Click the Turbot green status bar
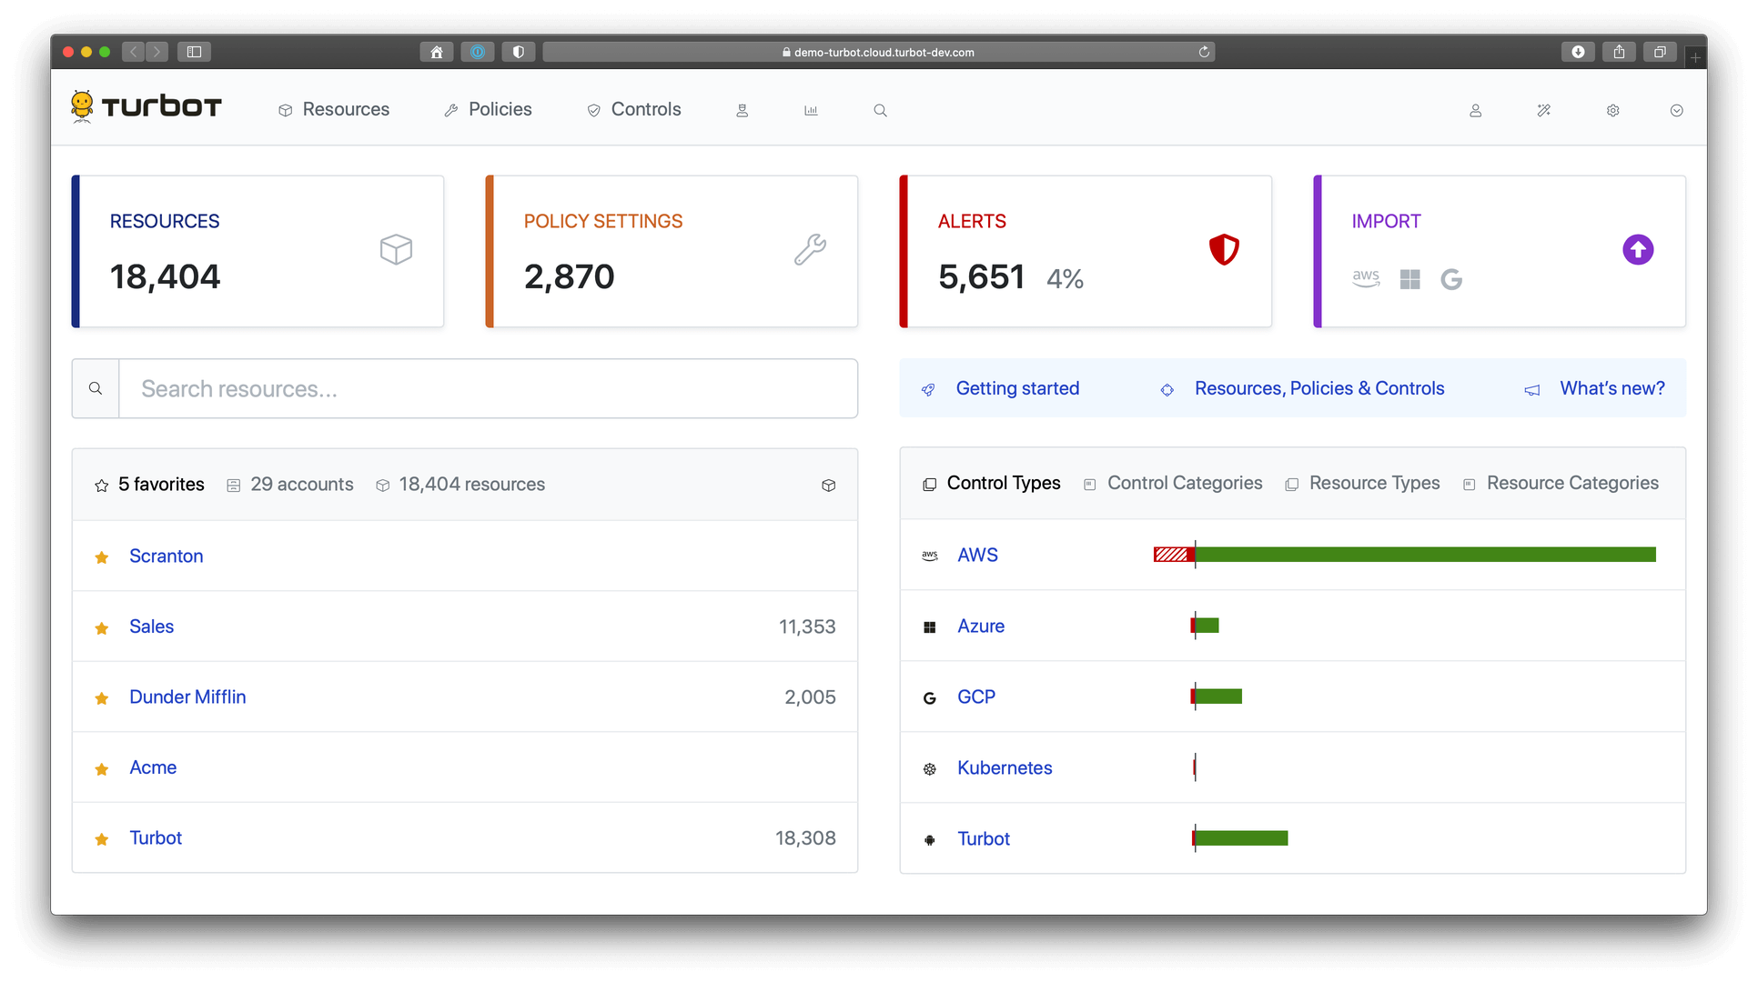 pyautogui.click(x=1241, y=838)
